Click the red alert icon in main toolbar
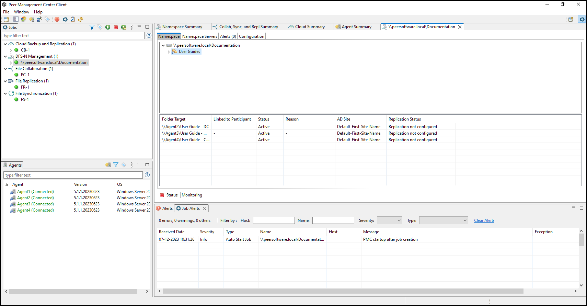The height and width of the screenshot is (306, 587). coord(57,19)
